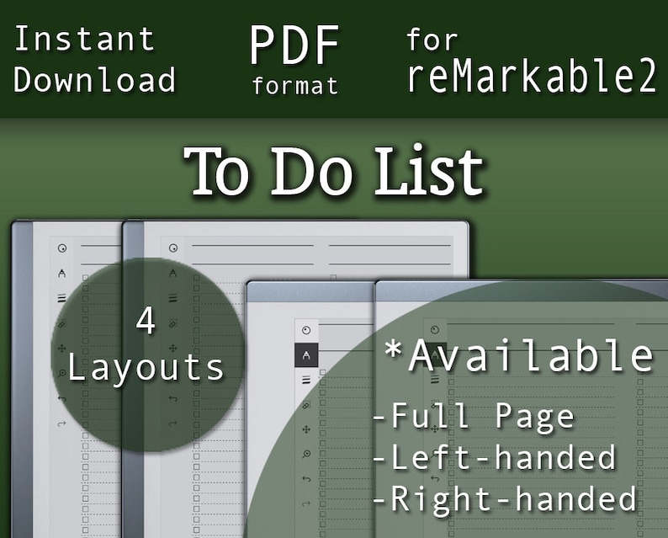Check the bottommost visible checkbox on leftmost tablet

pos(85,530)
